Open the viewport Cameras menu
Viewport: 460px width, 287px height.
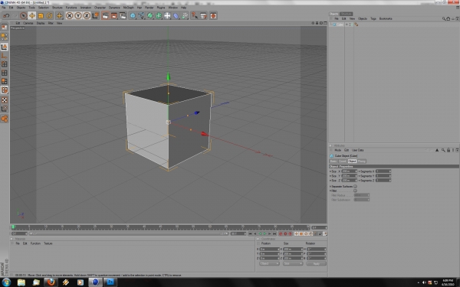click(x=28, y=23)
